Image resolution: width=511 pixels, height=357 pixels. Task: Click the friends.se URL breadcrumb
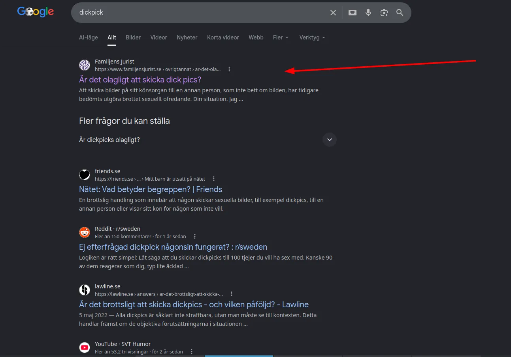tap(150, 179)
